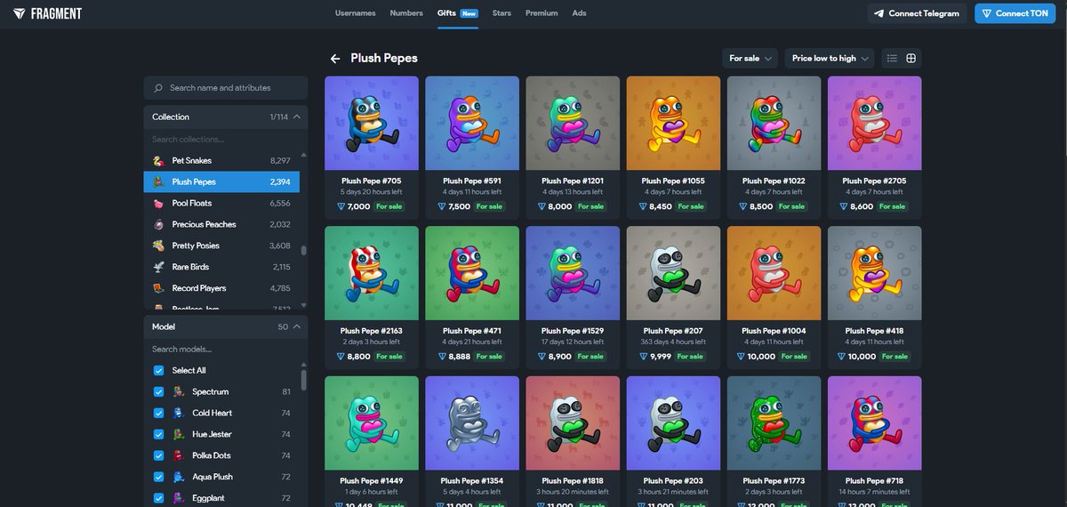
Task: Open the Usernames tab
Action: 356,13
